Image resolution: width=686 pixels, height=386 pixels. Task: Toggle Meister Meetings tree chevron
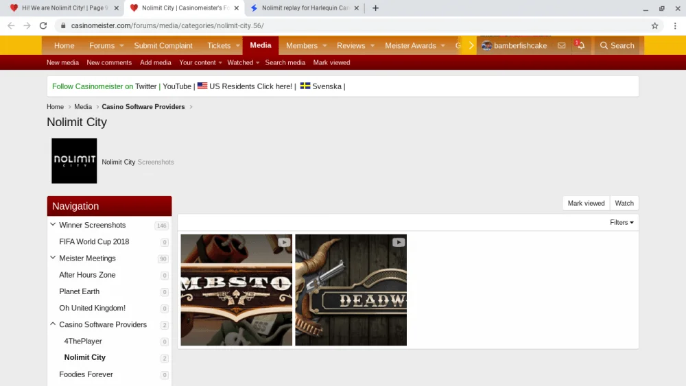53,258
